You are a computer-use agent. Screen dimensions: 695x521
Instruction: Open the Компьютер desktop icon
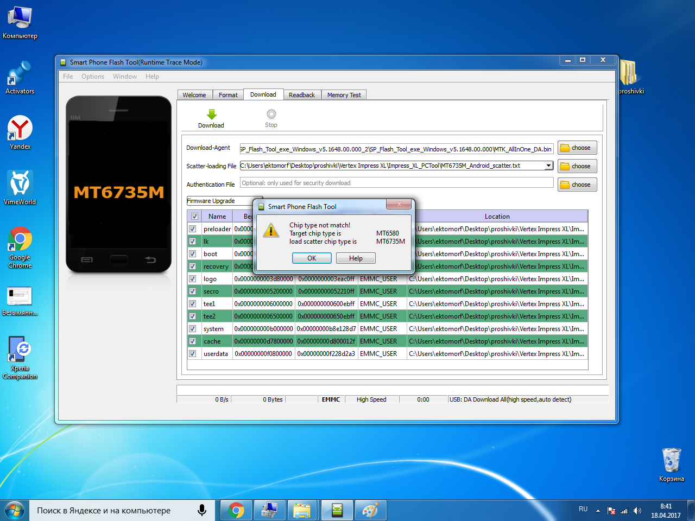click(20, 23)
